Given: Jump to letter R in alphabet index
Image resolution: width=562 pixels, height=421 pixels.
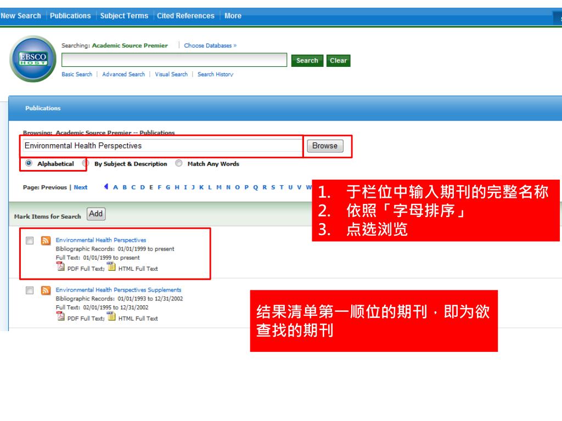Looking at the screenshot, I should tap(265, 187).
